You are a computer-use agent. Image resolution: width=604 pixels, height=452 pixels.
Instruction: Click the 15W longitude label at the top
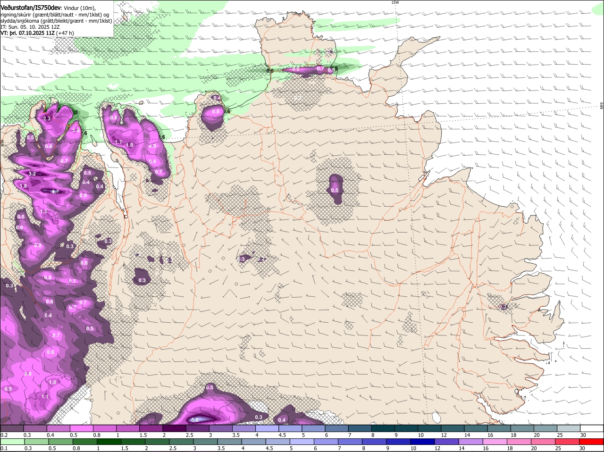(395, 2)
